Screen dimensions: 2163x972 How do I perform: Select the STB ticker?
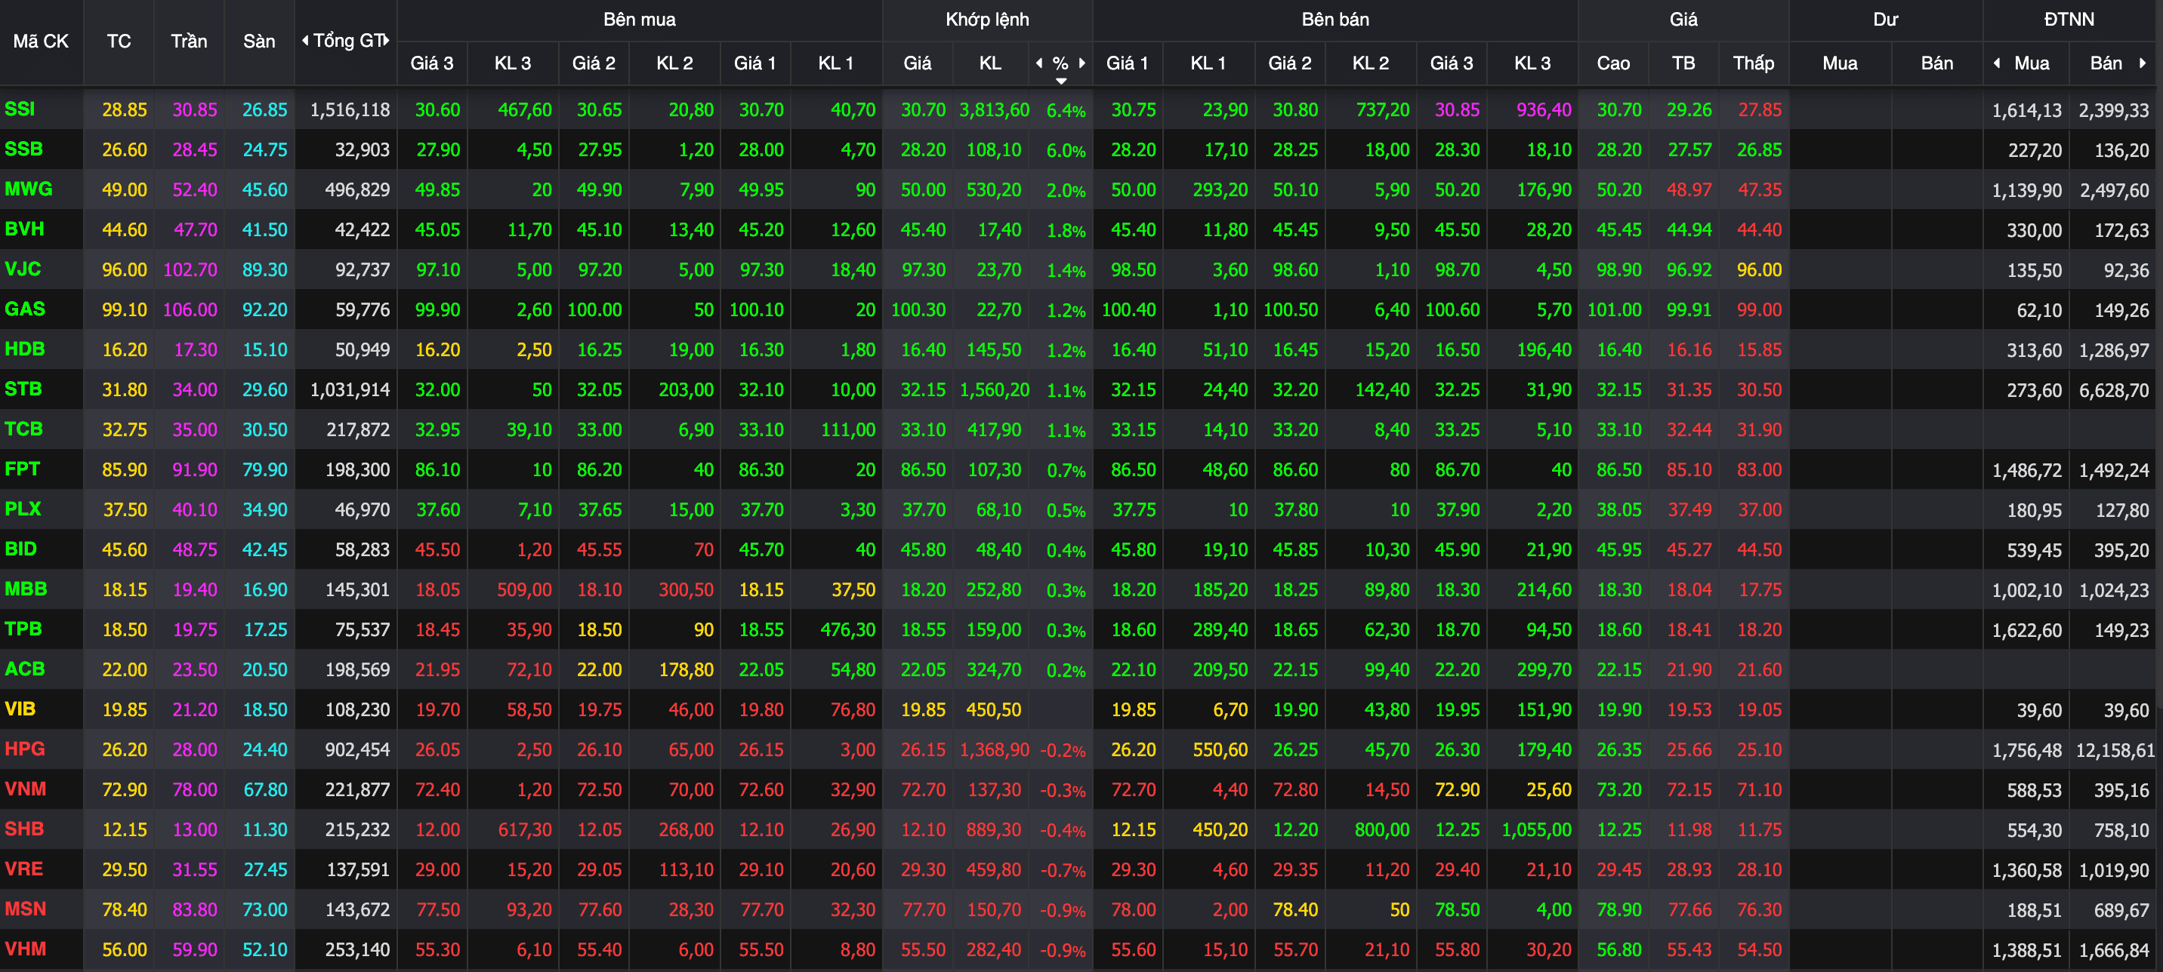(23, 389)
